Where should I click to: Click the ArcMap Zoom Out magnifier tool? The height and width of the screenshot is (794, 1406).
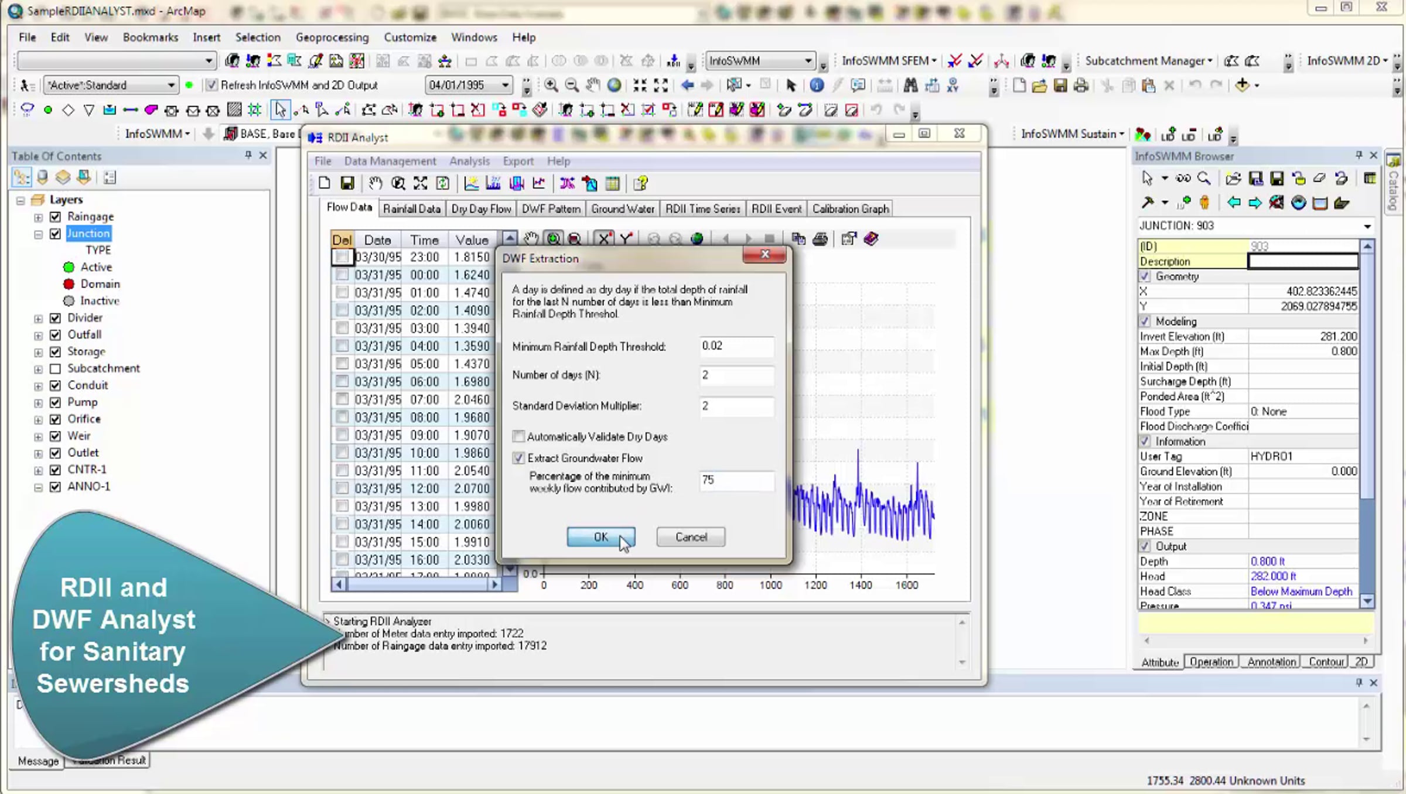pyautogui.click(x=572, y=85)
